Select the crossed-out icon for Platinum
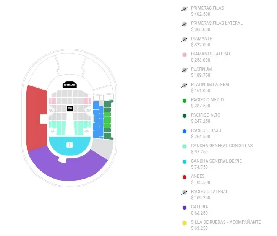 pos(185,70)
